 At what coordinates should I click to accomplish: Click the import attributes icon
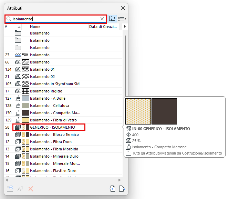(x=112, y=189)
